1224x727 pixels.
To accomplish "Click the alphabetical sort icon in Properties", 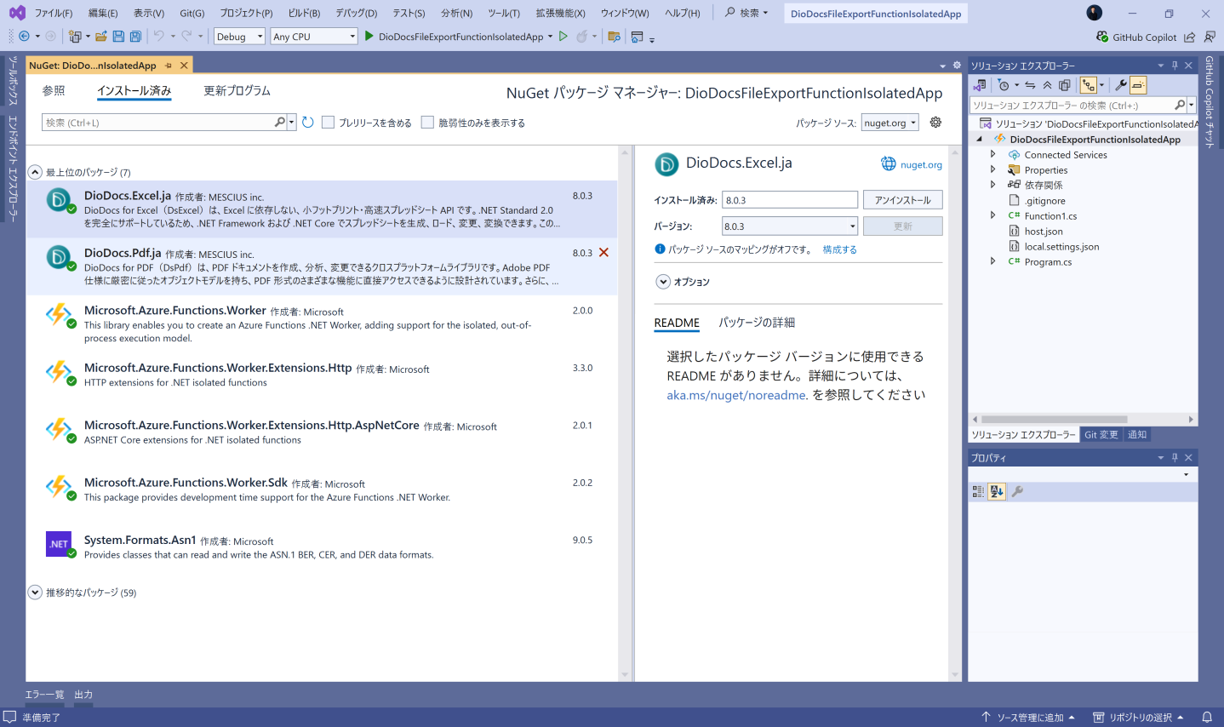I will coord(997,491).
